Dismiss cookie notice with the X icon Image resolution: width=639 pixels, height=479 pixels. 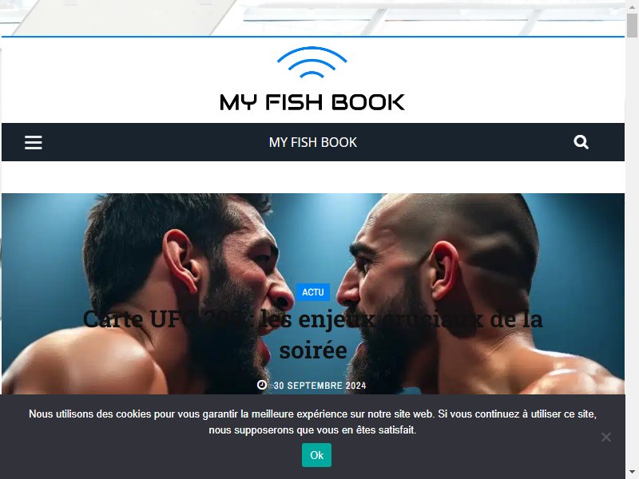click(606, 437)
